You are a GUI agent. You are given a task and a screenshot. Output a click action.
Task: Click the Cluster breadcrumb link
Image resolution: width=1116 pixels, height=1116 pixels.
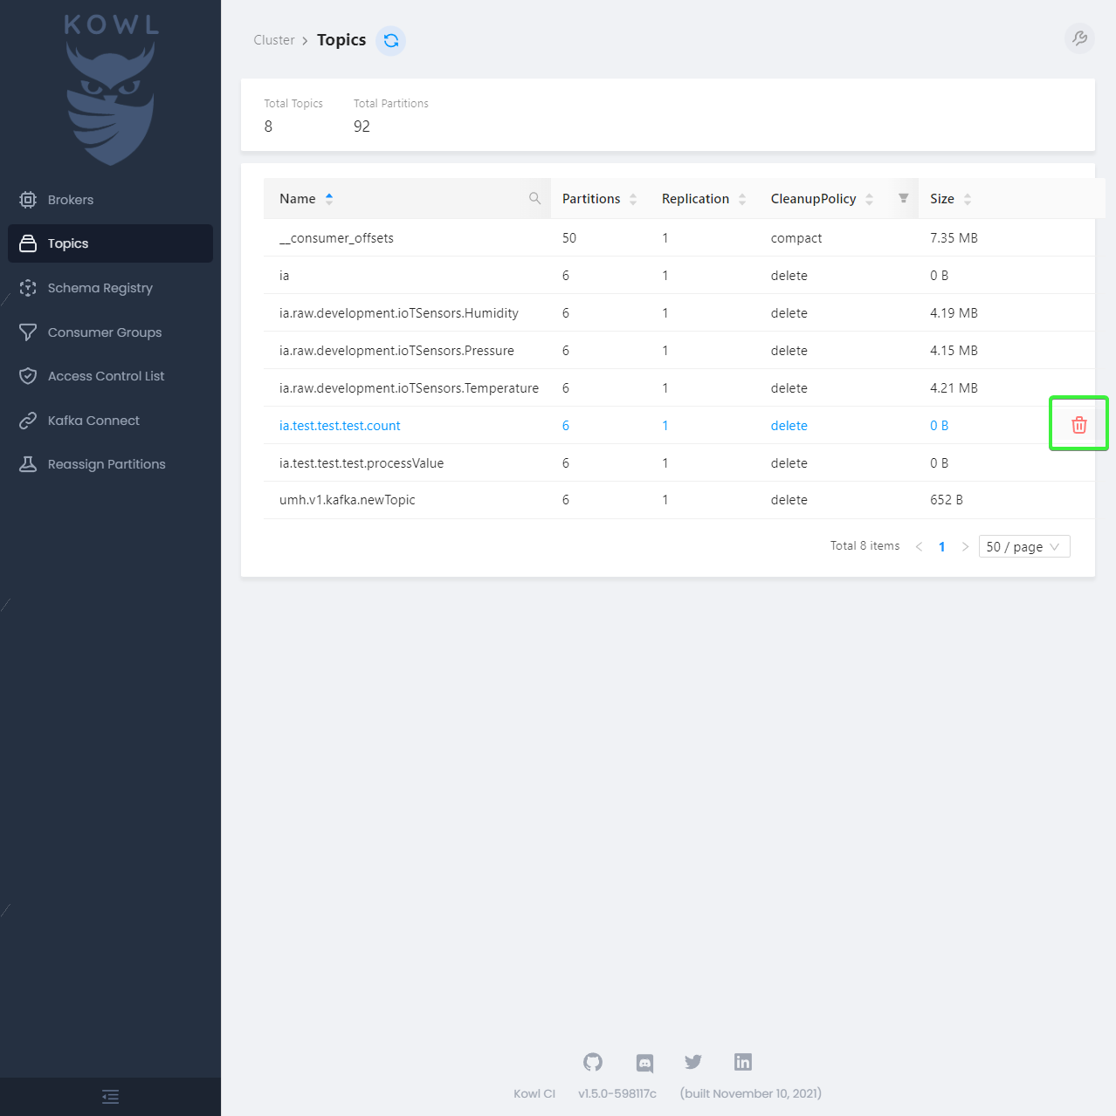point(273,40)
